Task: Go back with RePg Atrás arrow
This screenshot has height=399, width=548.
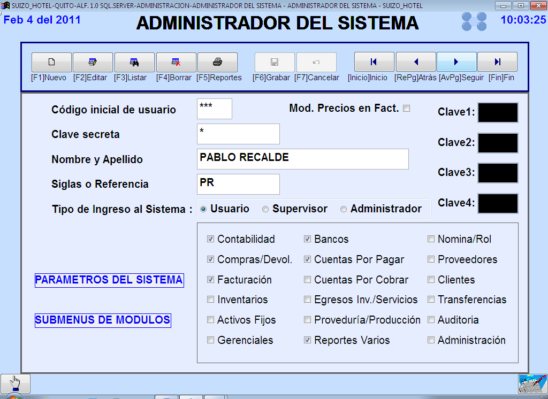Action: (x=416, y=62)
